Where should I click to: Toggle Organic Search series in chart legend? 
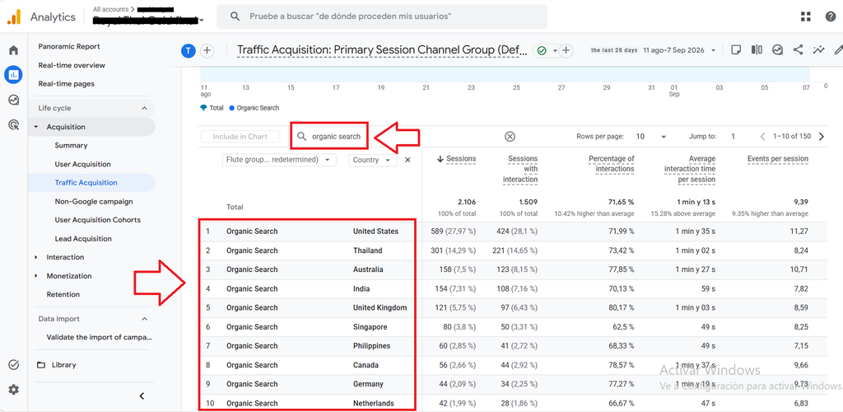254,108
